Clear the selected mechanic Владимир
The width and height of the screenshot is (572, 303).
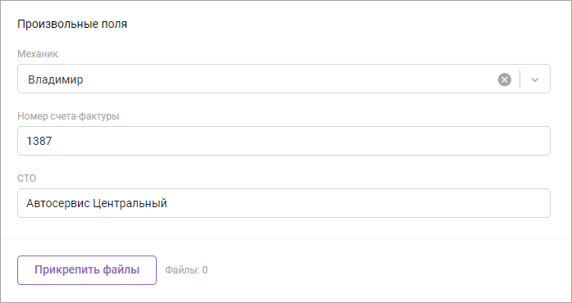[505, 79]
